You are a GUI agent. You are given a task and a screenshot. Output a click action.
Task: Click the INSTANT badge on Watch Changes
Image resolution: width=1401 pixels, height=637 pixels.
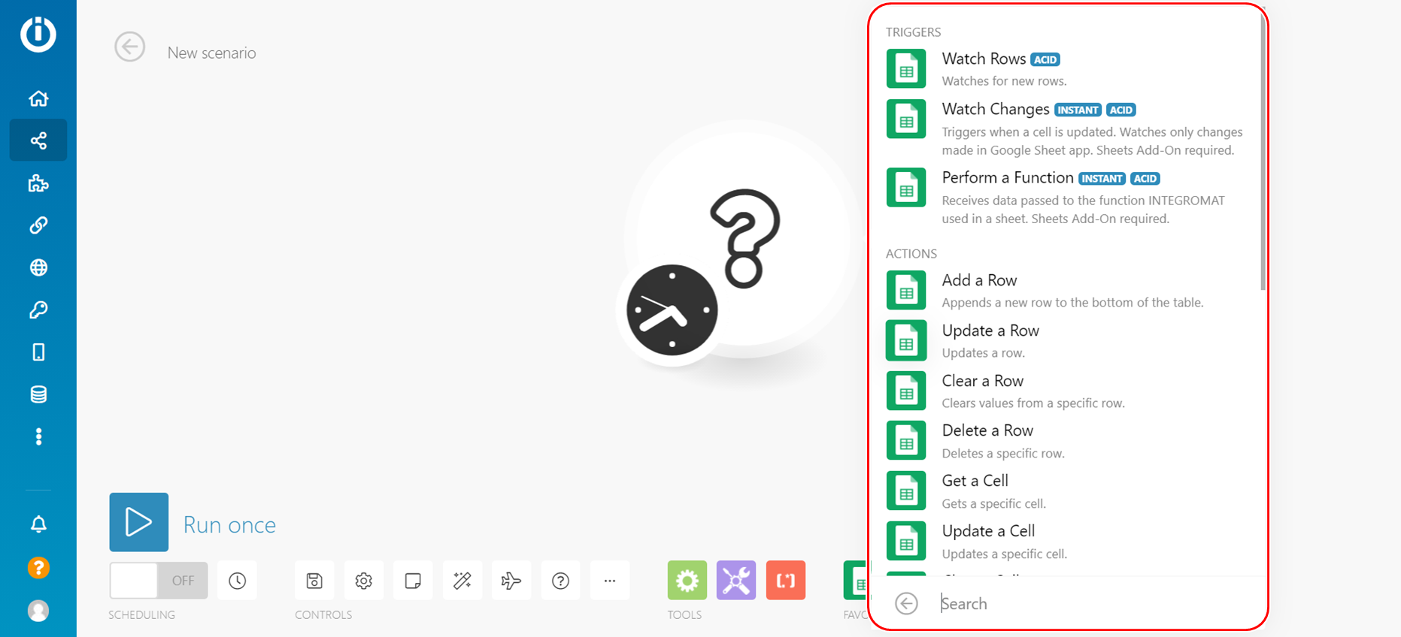tap(1078, 110)
